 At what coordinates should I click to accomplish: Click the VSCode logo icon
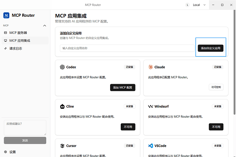(150, 146)
